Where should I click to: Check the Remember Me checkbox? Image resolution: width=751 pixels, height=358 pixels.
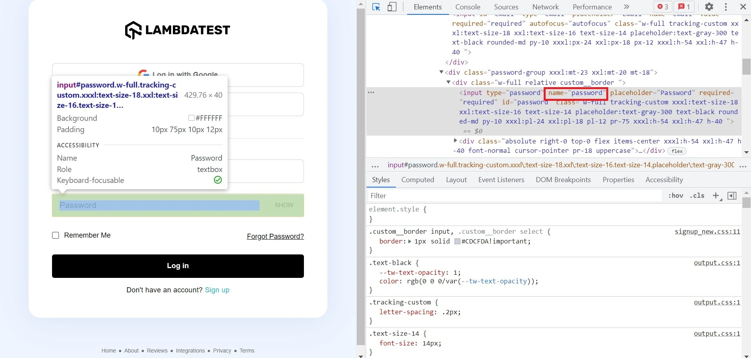56,235
